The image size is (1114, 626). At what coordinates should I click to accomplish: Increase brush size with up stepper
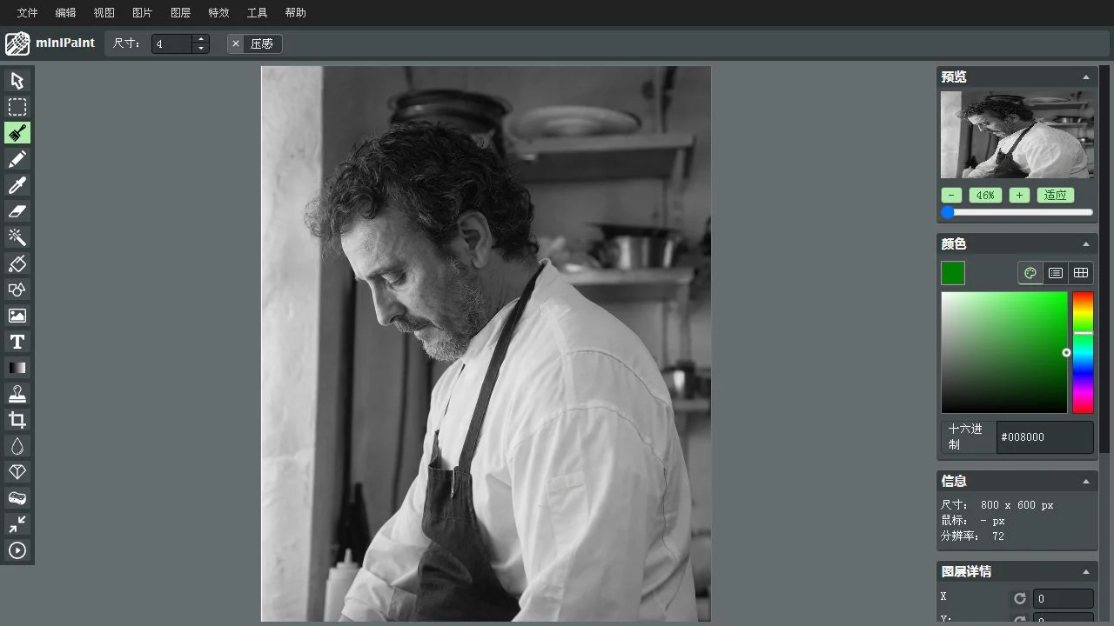point(201,39)
